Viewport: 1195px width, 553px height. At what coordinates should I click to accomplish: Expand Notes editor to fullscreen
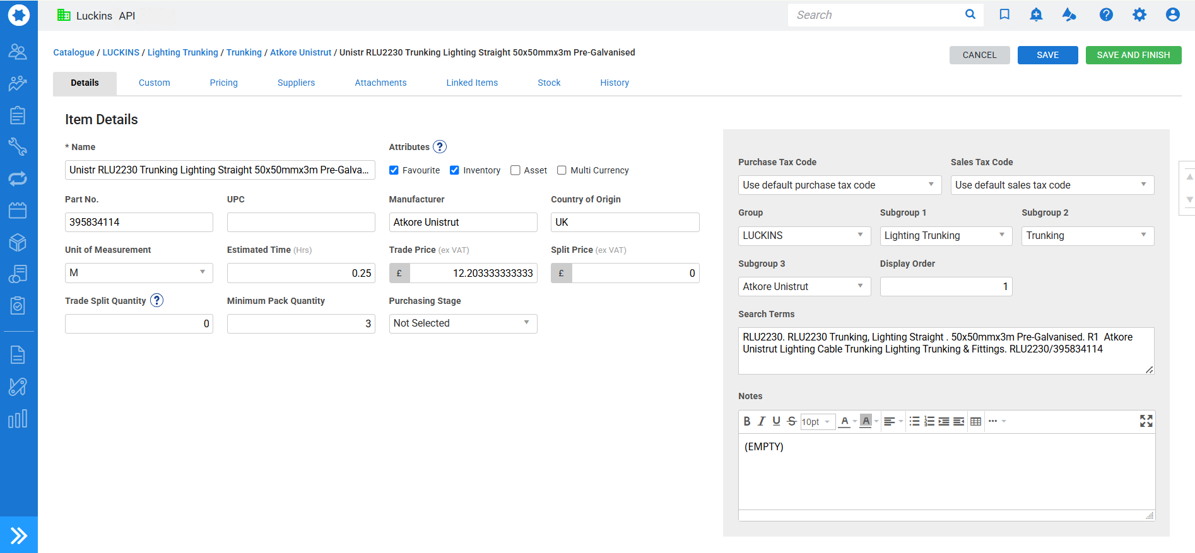pos(1146,421)
